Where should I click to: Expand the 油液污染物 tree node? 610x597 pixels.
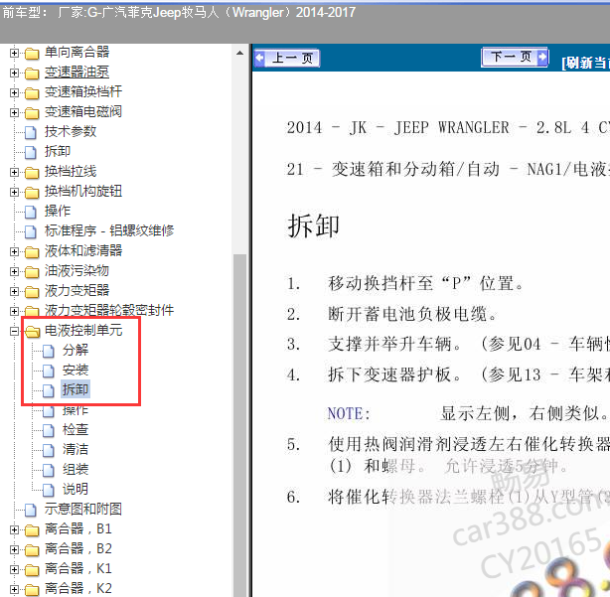14,271
